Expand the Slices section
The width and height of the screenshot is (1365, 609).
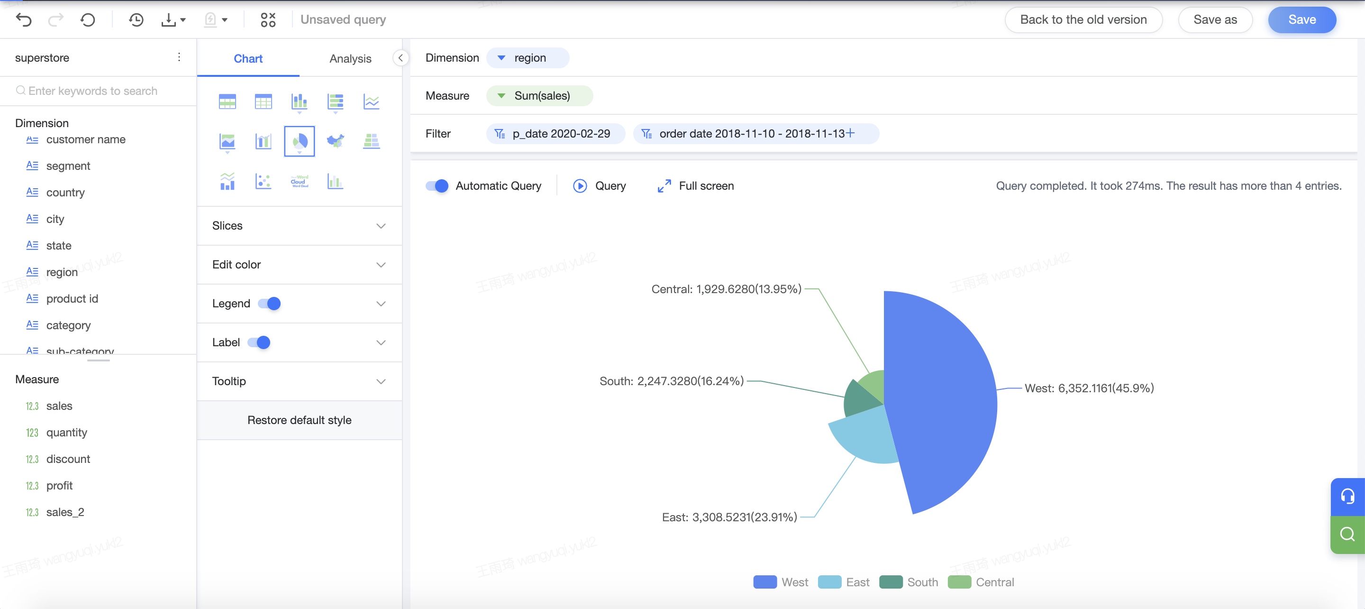(300, 225)
